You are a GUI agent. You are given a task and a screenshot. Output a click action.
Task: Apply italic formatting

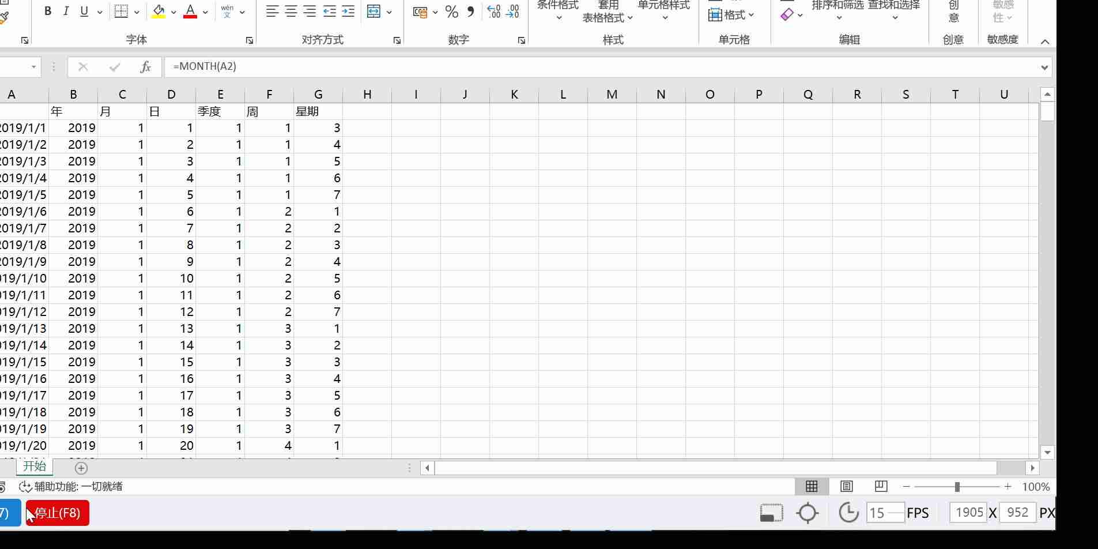(x=66, y=12)
